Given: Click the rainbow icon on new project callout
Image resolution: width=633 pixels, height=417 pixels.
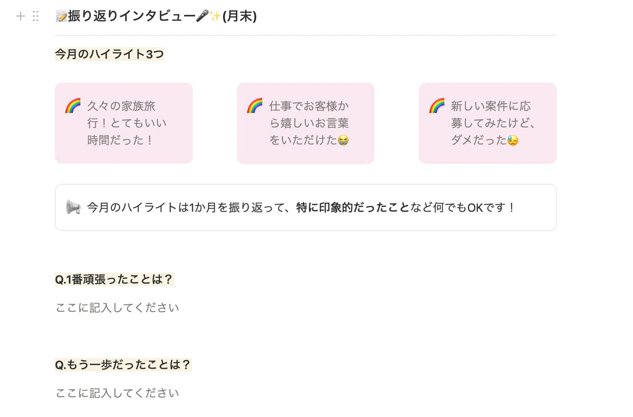Looking at the screenshot, I should tap(437, 106).
